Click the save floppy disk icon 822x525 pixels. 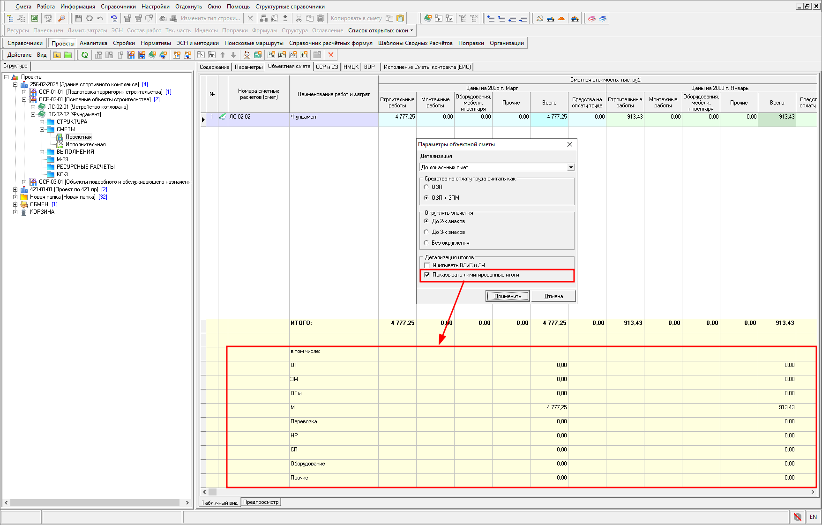(x=79, y=18)
